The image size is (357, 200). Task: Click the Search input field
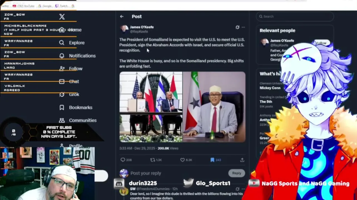tap(295, 16)
